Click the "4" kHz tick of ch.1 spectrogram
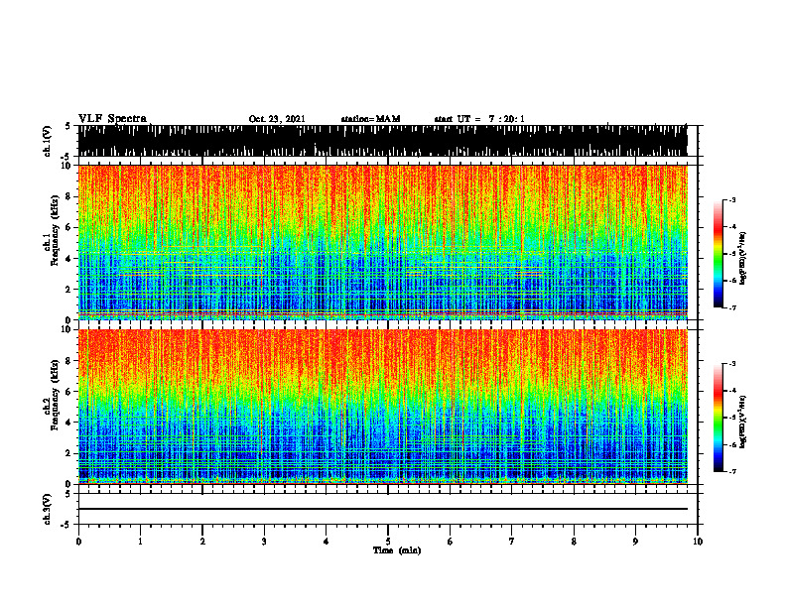Viewport: 786px width, 607px height. [68, 259]
